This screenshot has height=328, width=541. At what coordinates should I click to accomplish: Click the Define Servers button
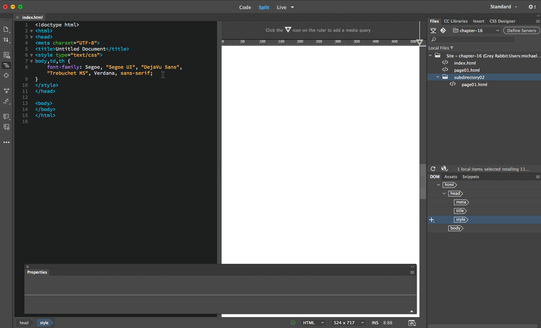point(521,31)
